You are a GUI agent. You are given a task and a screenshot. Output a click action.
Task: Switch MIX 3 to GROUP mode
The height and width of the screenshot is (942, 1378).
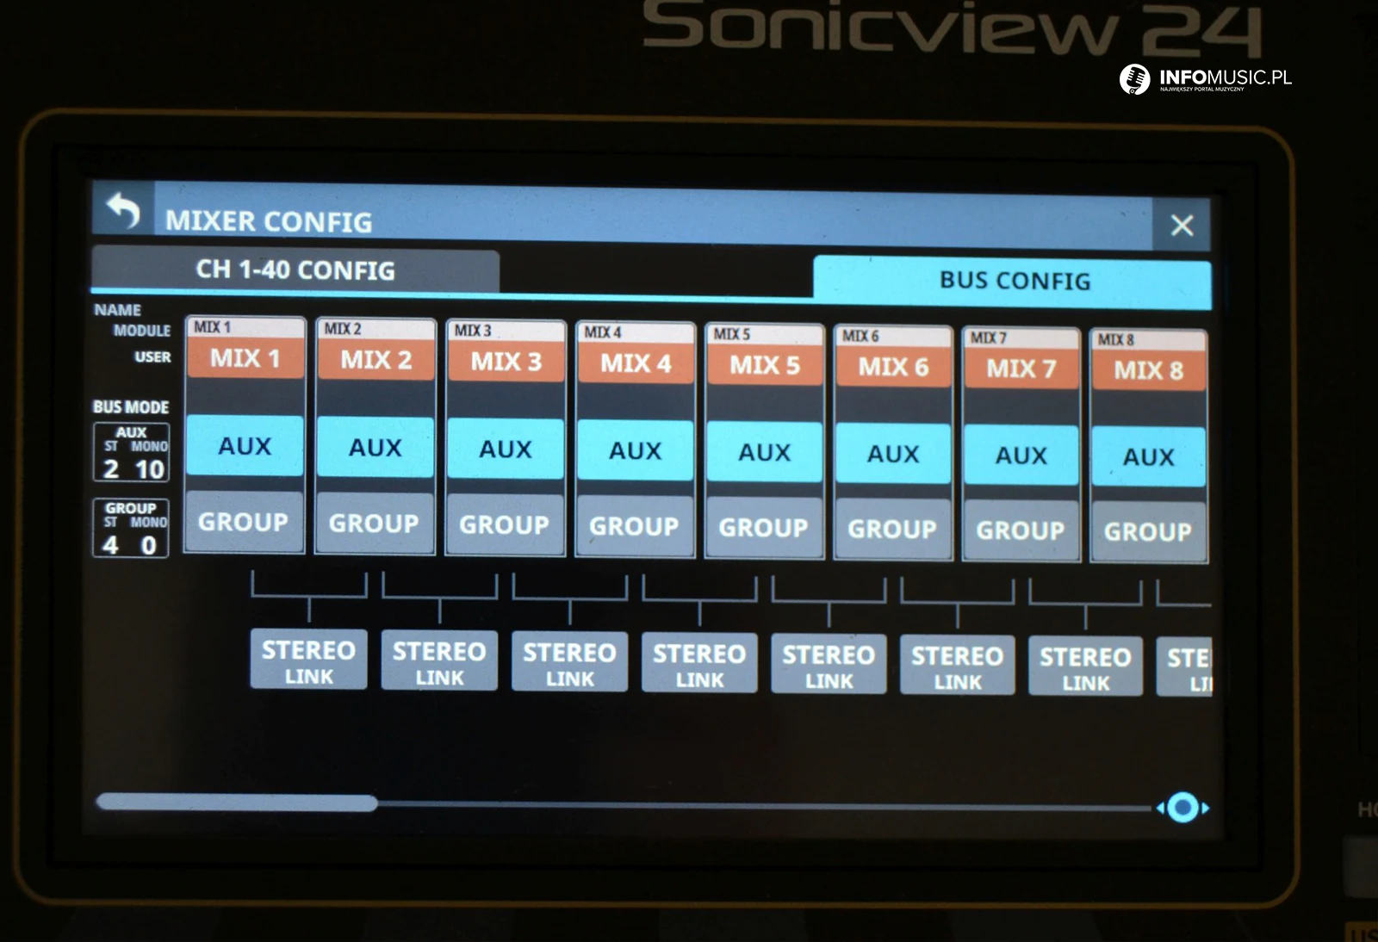505,525
